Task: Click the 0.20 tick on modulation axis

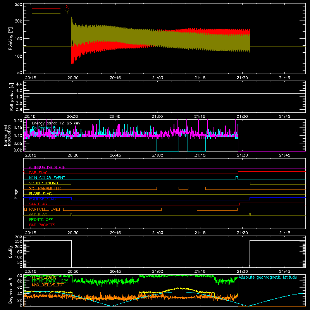Action: [x=18, y=121]
